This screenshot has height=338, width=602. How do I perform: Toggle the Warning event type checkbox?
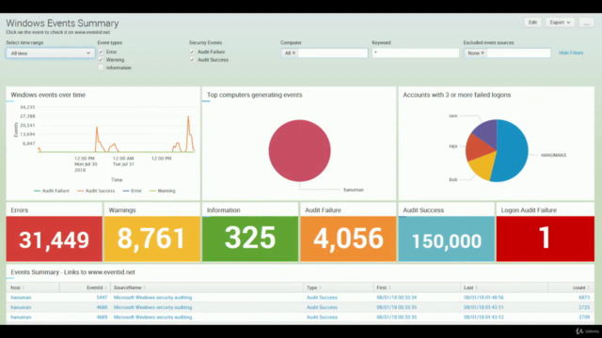pos(101,60)
